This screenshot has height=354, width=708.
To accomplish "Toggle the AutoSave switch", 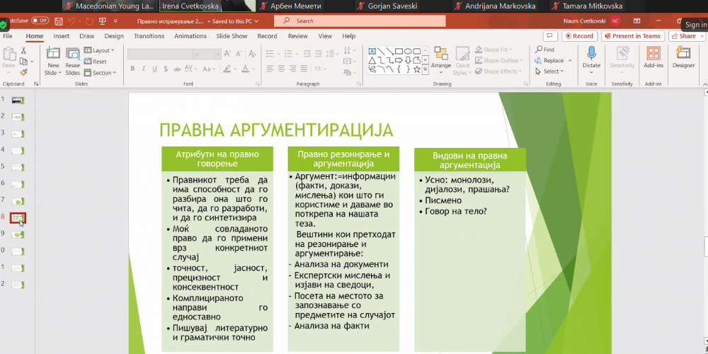I will [x=40, y=21].
